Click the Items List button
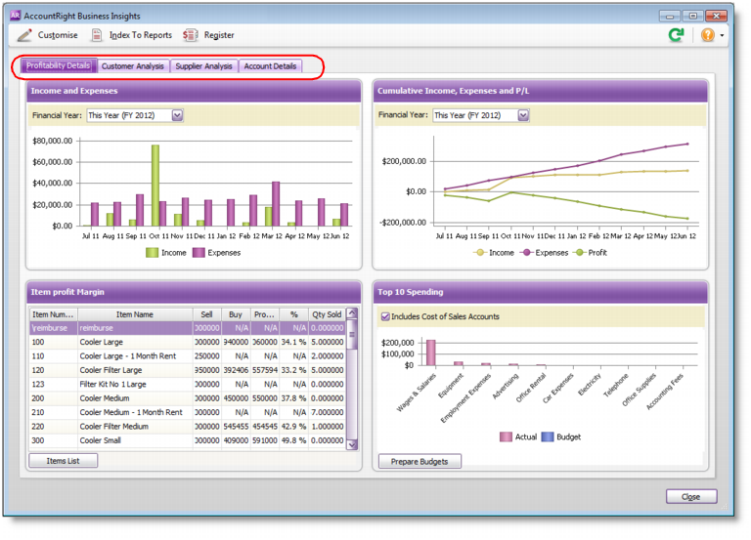This screenshot has height=540, width=751. [64, 461]
